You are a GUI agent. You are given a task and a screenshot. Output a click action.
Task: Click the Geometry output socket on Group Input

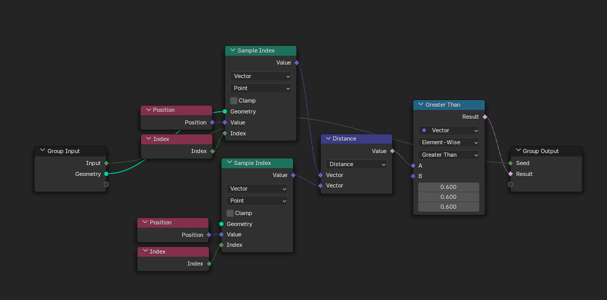(x=106, y=174)
